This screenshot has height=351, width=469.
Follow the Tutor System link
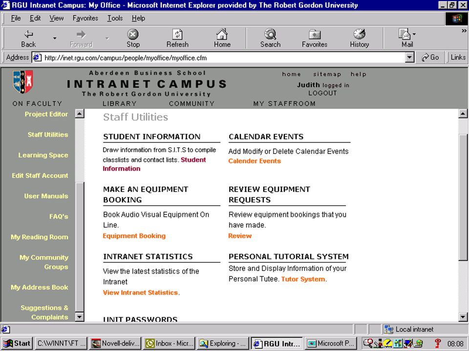tap(303, 279)
